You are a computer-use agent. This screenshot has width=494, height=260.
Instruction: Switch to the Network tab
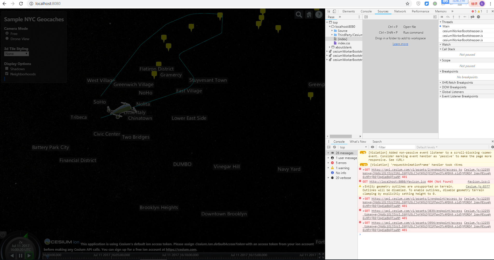[x=400, y=11]
